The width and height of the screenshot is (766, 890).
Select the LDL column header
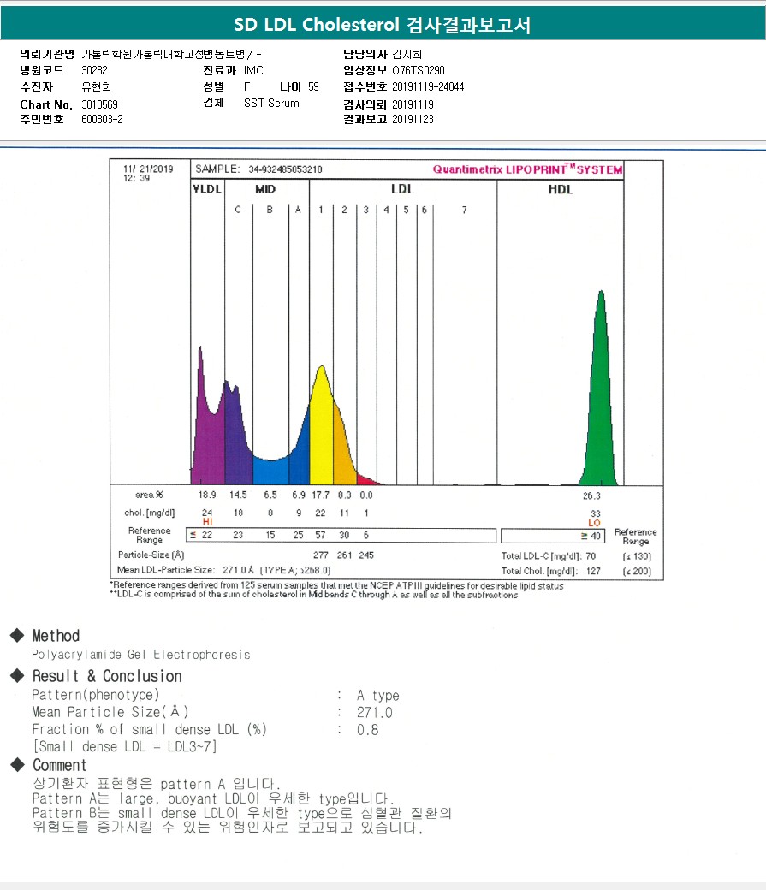[402, 189]
